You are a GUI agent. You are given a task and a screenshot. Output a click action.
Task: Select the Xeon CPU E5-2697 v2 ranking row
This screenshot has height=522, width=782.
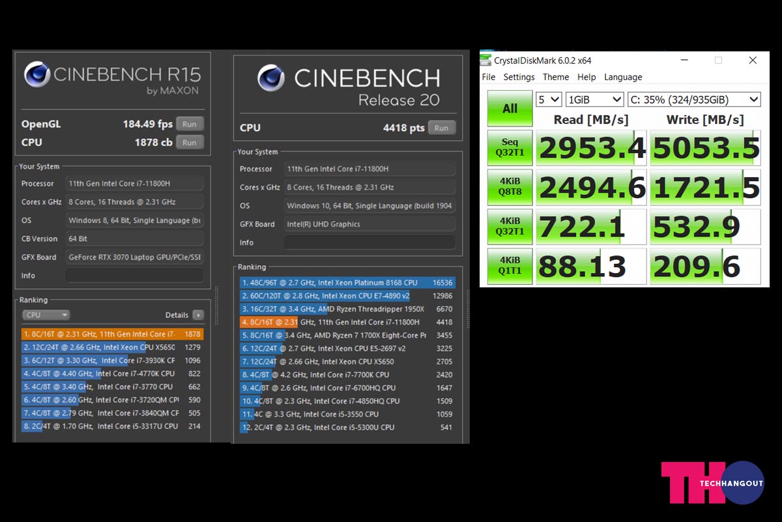(347, 349)
